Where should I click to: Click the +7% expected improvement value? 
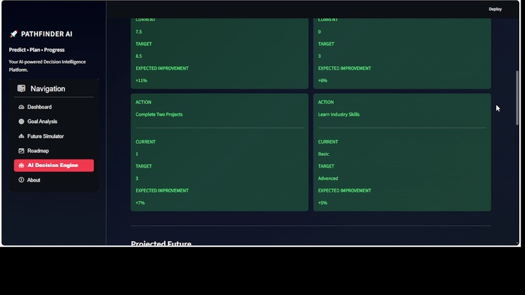tap(140, 203)
